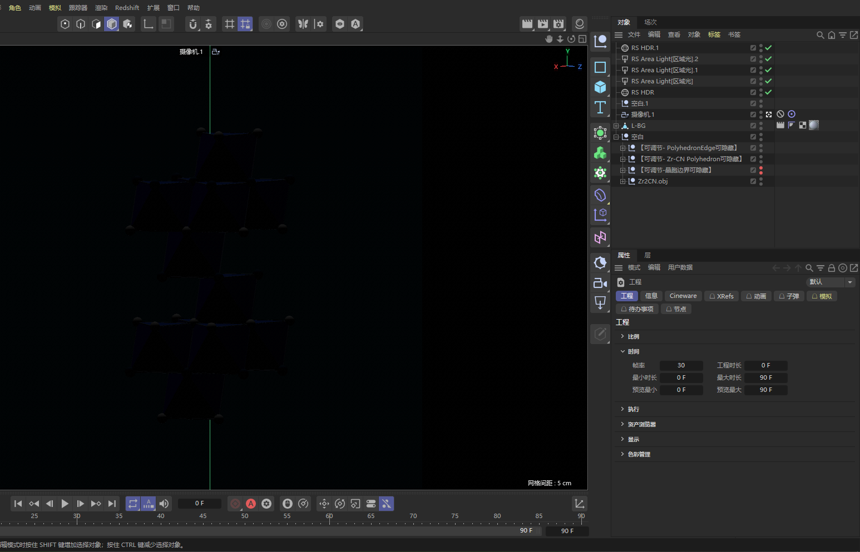Viewport: 860px width, 552px height.
Task: Toggle RS HDR.1 green enable checkmark
Action: click(x=768, y=48)
